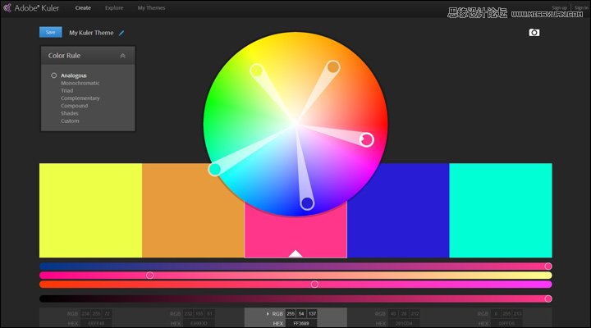
Task: Click the blue channel slider knob
Action: (314, 285)
